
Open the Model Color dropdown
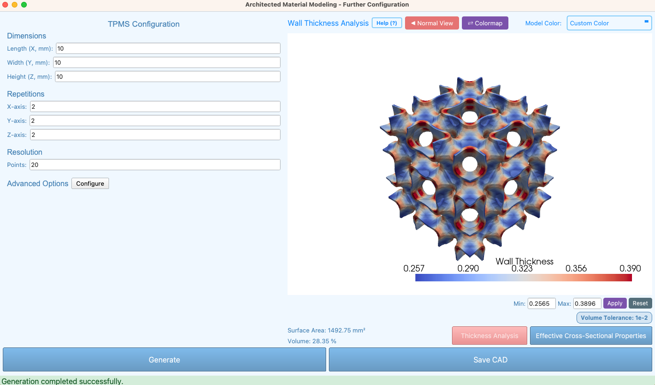click(x=609, y=23)
